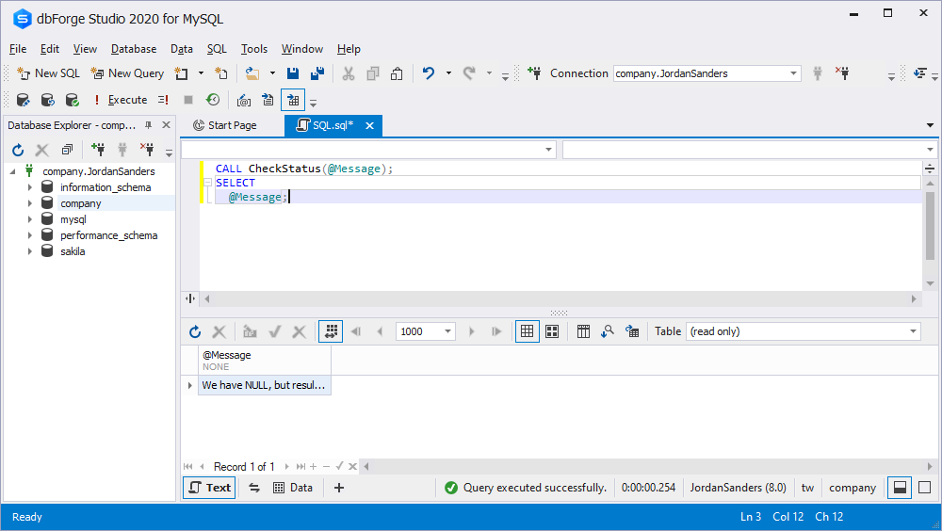Click New Connection icon in Database Explorer
This screenshot has width=942, height=531.
tap(97, 150)
